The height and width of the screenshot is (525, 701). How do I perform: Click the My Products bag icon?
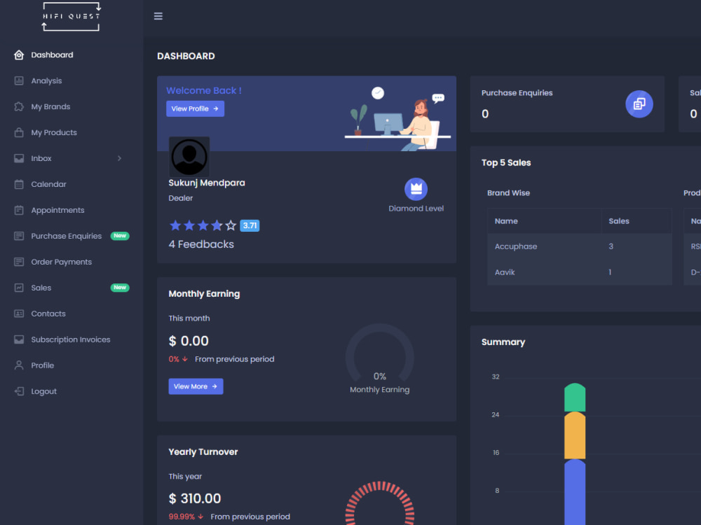[19, 132]
